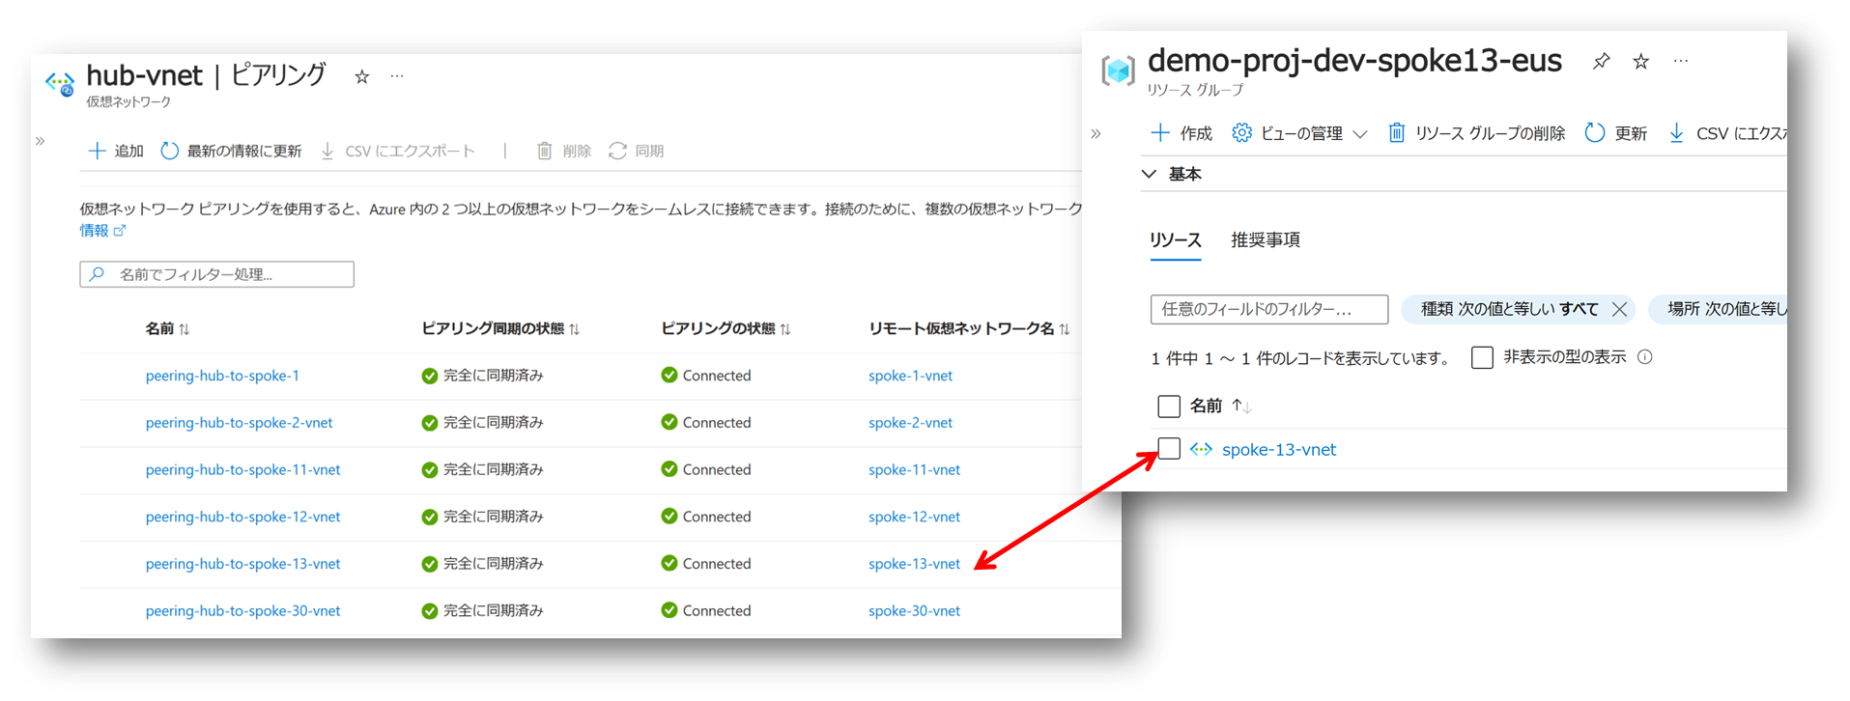Screen dimensions: 1850x701
Task: Open remote network spoke-30-vnet link
Action: click(x=914, y=611)
